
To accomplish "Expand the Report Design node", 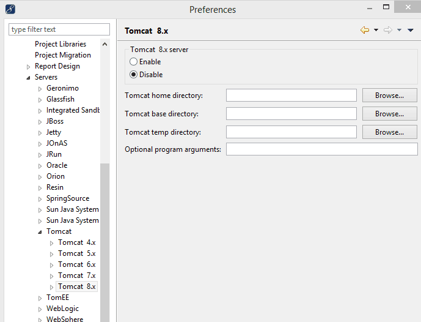I will pos(28,67).
